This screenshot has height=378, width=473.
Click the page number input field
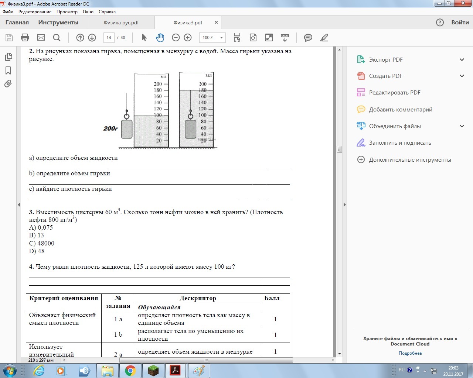(x=109, y=38)
